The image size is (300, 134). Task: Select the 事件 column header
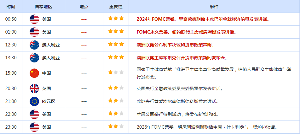coord(214,7)
